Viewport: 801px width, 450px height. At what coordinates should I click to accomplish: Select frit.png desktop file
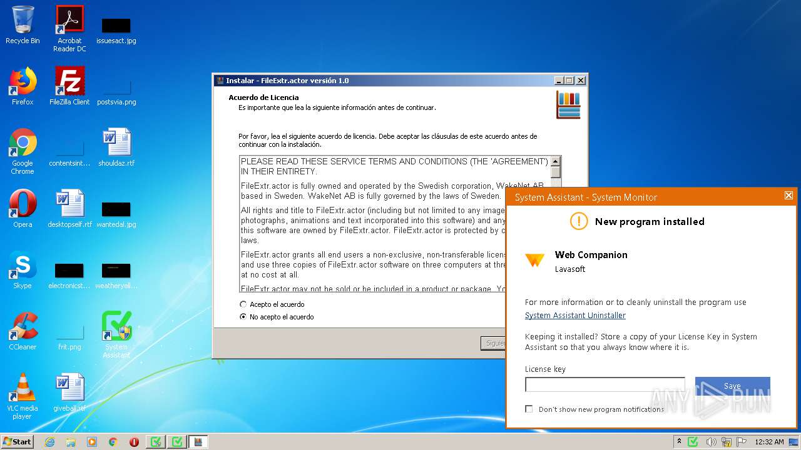coord(69,337)
